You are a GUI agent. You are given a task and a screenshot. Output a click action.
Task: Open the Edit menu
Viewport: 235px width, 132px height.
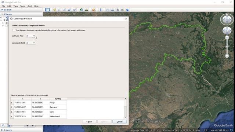[9, 6]
